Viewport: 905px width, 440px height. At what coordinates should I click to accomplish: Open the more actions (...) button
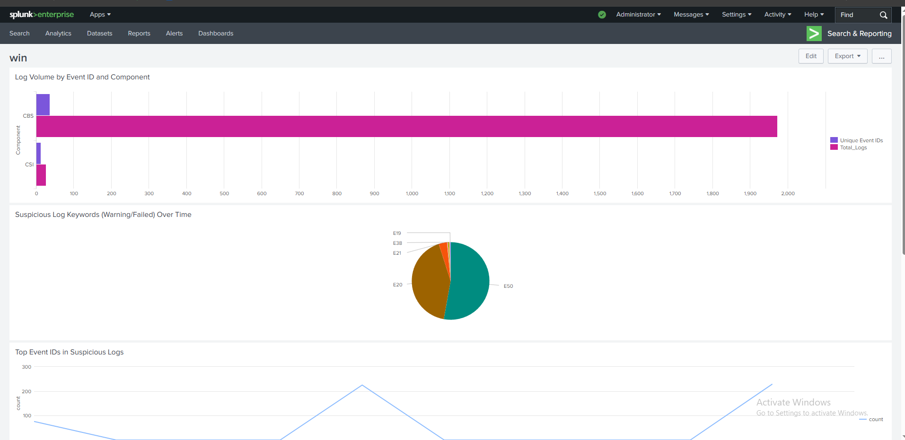[881, 56]
